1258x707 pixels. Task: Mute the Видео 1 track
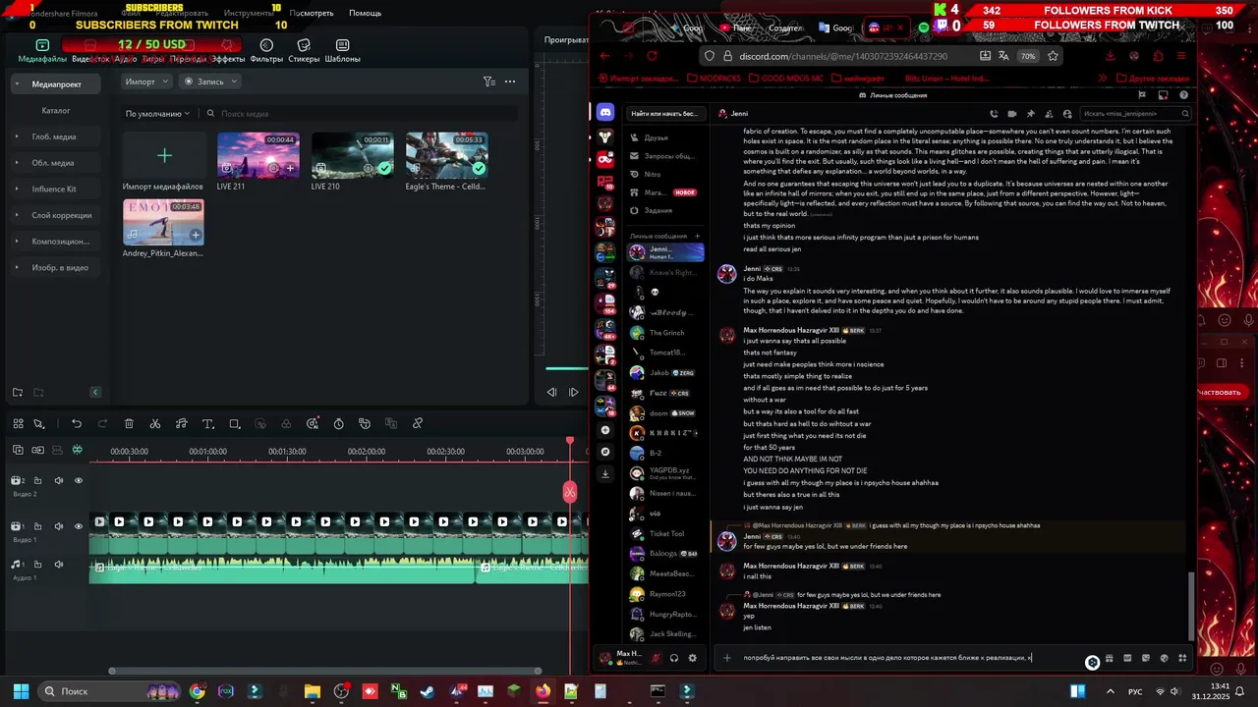(x=58, y=526)
